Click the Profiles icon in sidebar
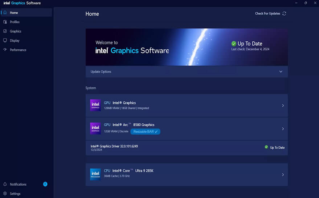Screen dimensions: 319x198 [x=5, y=22]
